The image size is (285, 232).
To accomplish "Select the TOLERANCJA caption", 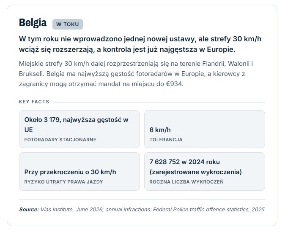I will pos(166,140).
